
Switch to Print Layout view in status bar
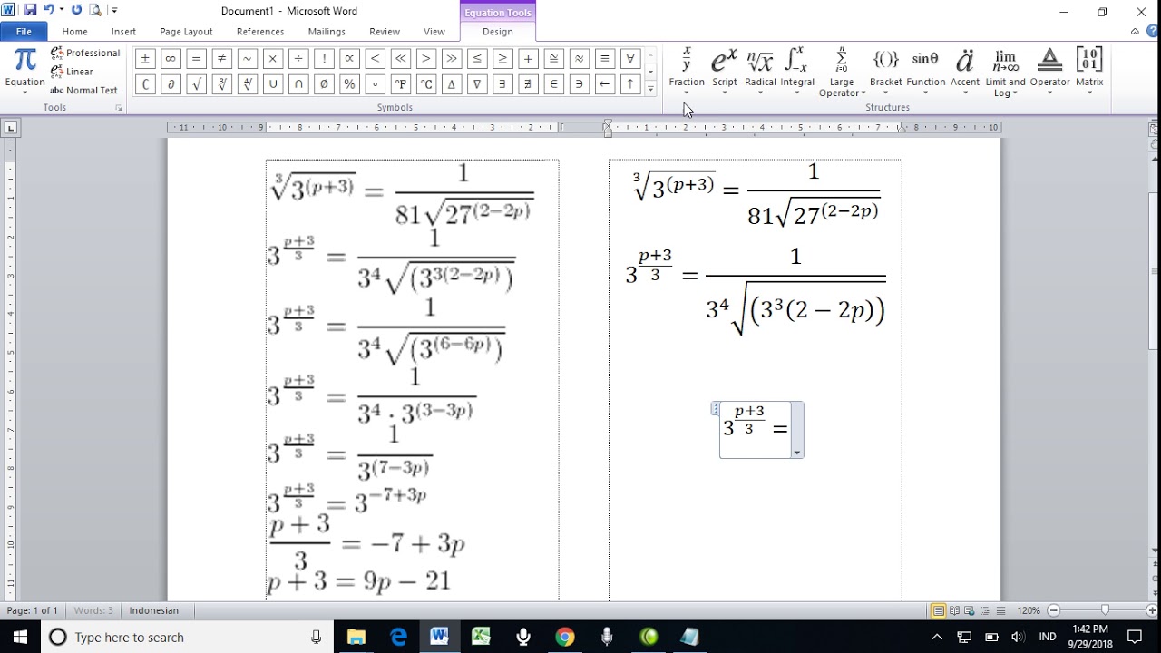pyautogui.click(x=938, y=611)
